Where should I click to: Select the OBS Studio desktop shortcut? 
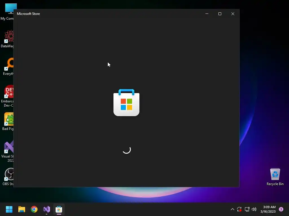[8, 177]
